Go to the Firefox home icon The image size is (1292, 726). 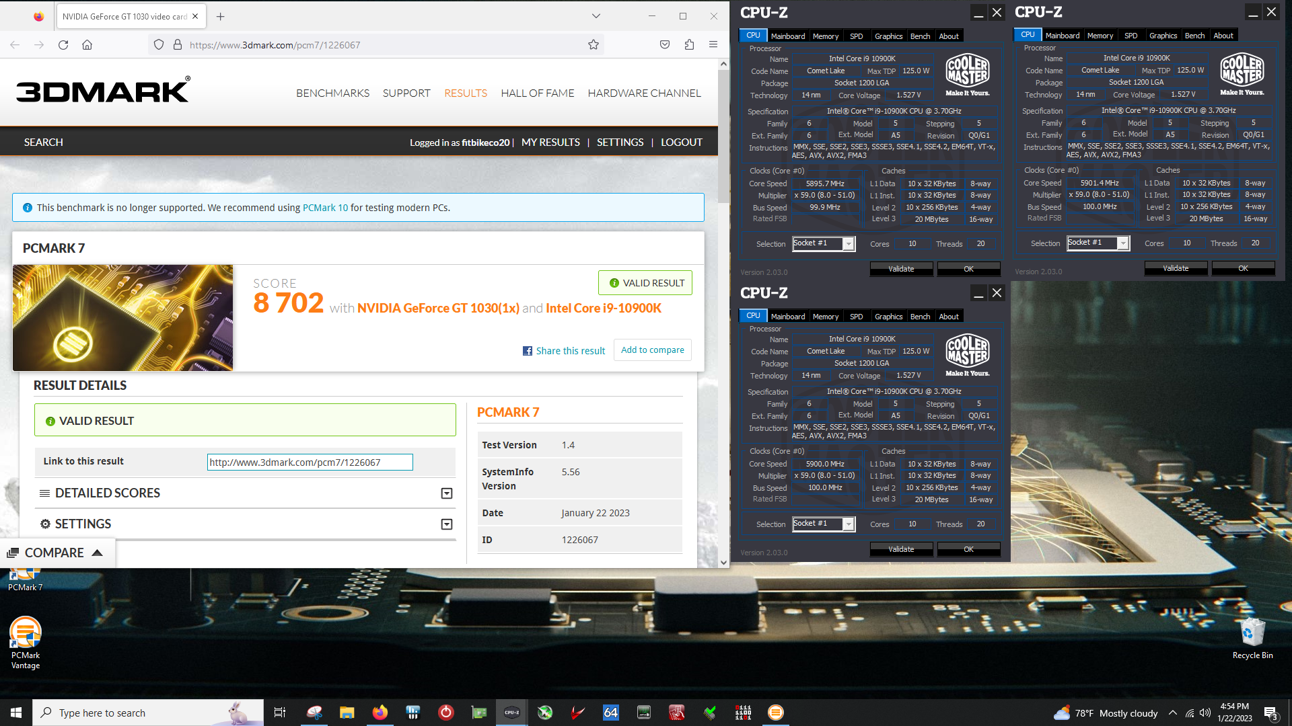point(87,44)
